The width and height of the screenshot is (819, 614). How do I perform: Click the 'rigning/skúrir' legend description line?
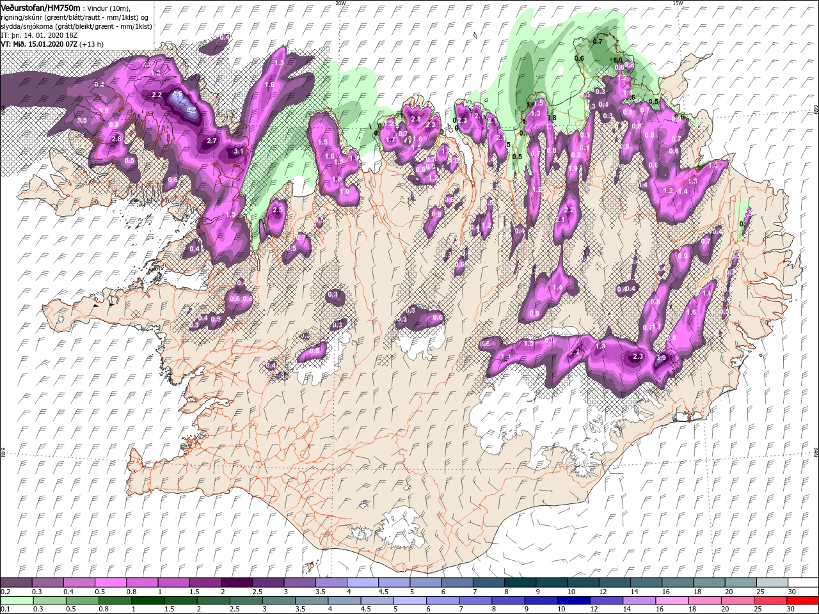click(x=75, y=17)
